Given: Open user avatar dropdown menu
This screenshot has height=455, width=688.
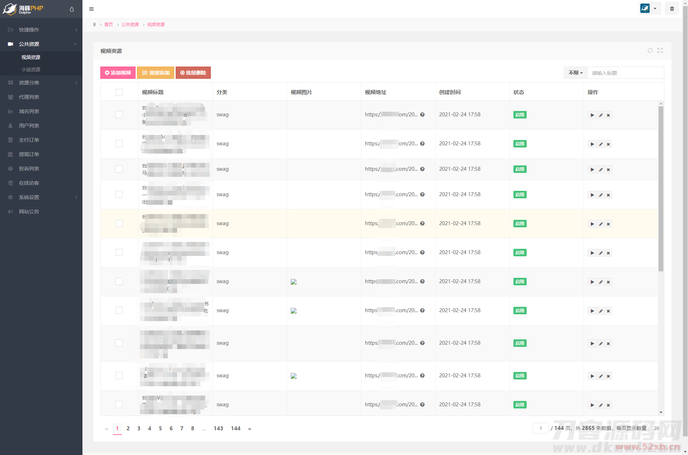Looking at the screenshot, I should (649, 9).
